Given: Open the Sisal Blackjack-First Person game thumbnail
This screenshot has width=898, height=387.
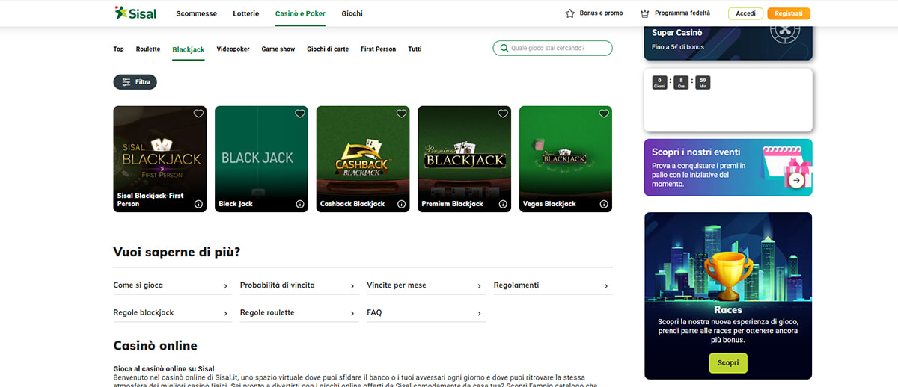Looking at the screenshot, I should [x=160, y=159].
